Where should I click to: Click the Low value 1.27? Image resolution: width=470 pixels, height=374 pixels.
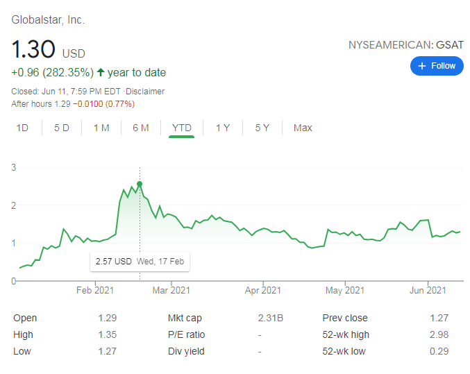pyautogui.click(x=108, y=351)
